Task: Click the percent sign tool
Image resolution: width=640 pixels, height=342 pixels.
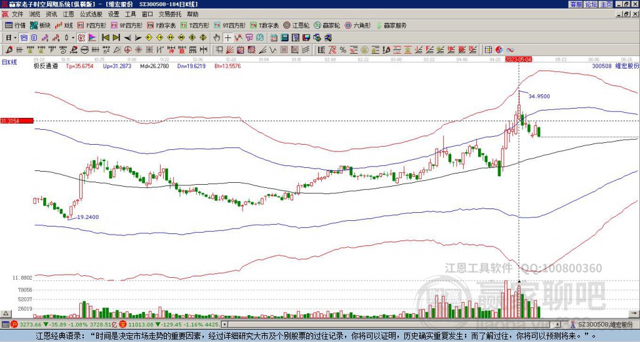Action: click(343, 50)
